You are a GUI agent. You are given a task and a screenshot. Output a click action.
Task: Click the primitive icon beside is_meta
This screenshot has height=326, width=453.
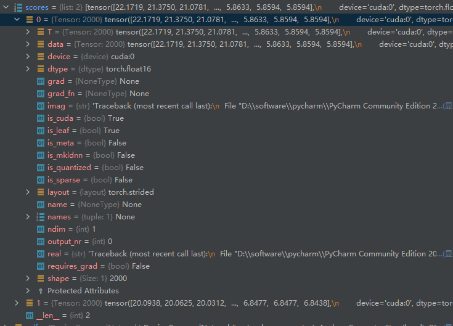pos(41,143)
